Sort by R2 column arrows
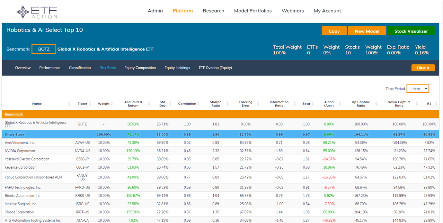Viewport: 443px width, 223px height. coord(436,104)
